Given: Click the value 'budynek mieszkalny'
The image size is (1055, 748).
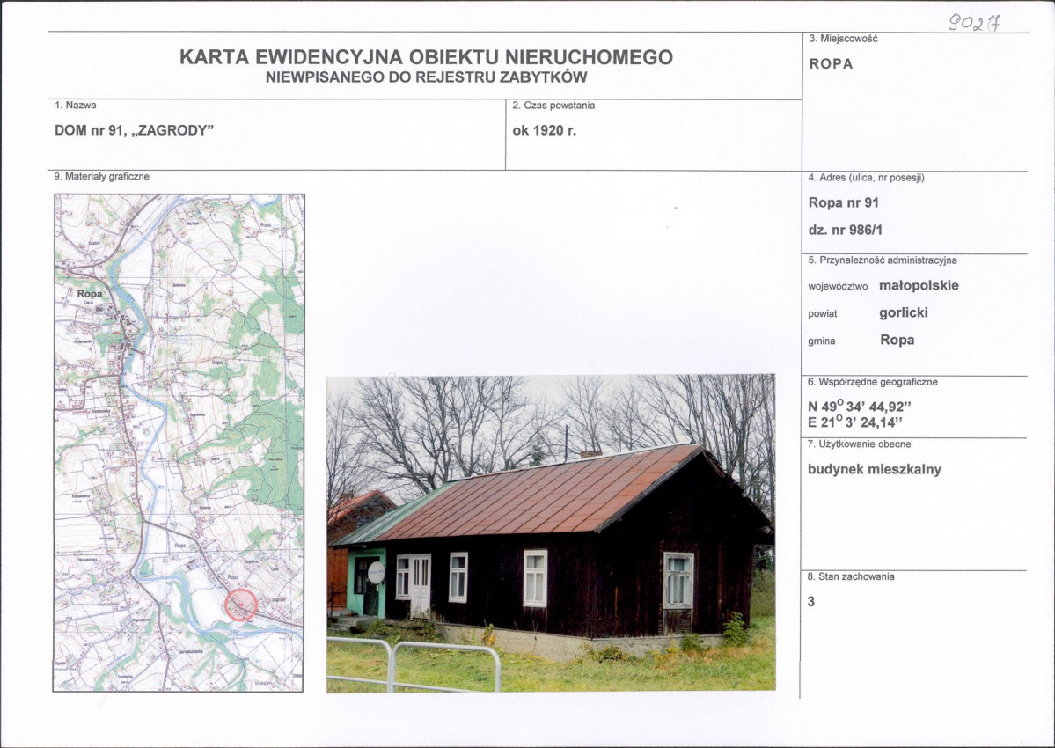Looking at the screenshot, I should pos(874,470).
